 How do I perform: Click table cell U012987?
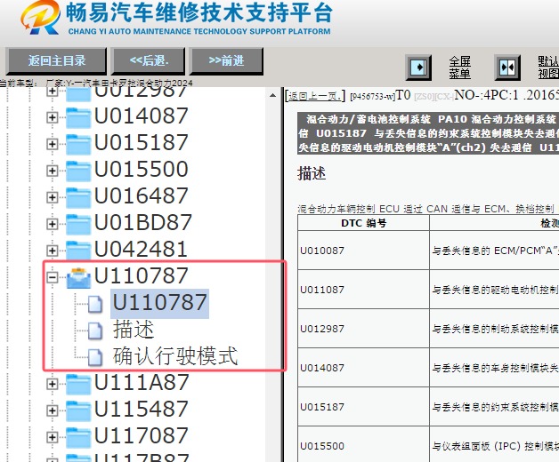pos(363,329)
